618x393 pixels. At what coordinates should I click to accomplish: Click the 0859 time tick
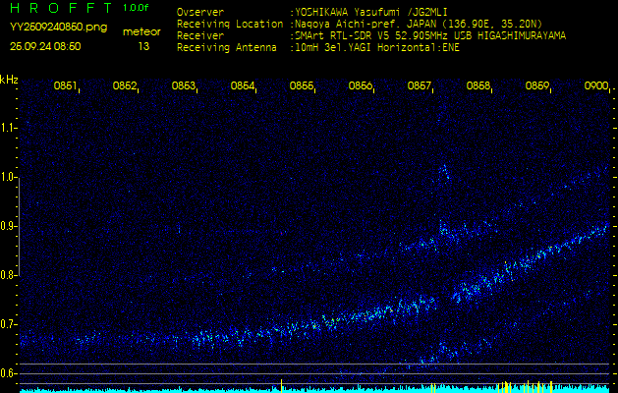pos(537,86)
